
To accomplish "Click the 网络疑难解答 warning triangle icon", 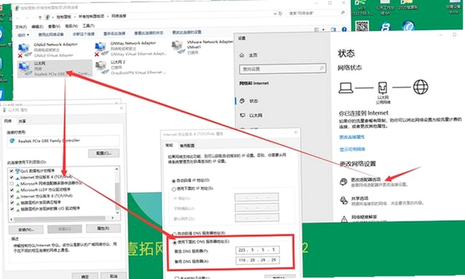I will point(344,219).
